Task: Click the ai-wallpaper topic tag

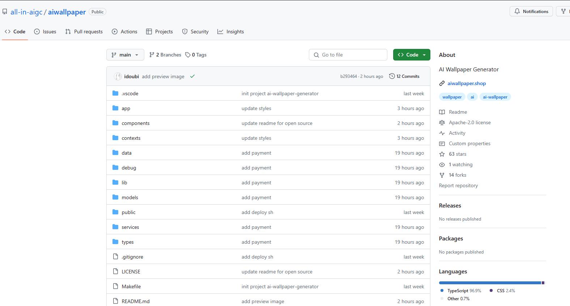Action: click(495, 97)
